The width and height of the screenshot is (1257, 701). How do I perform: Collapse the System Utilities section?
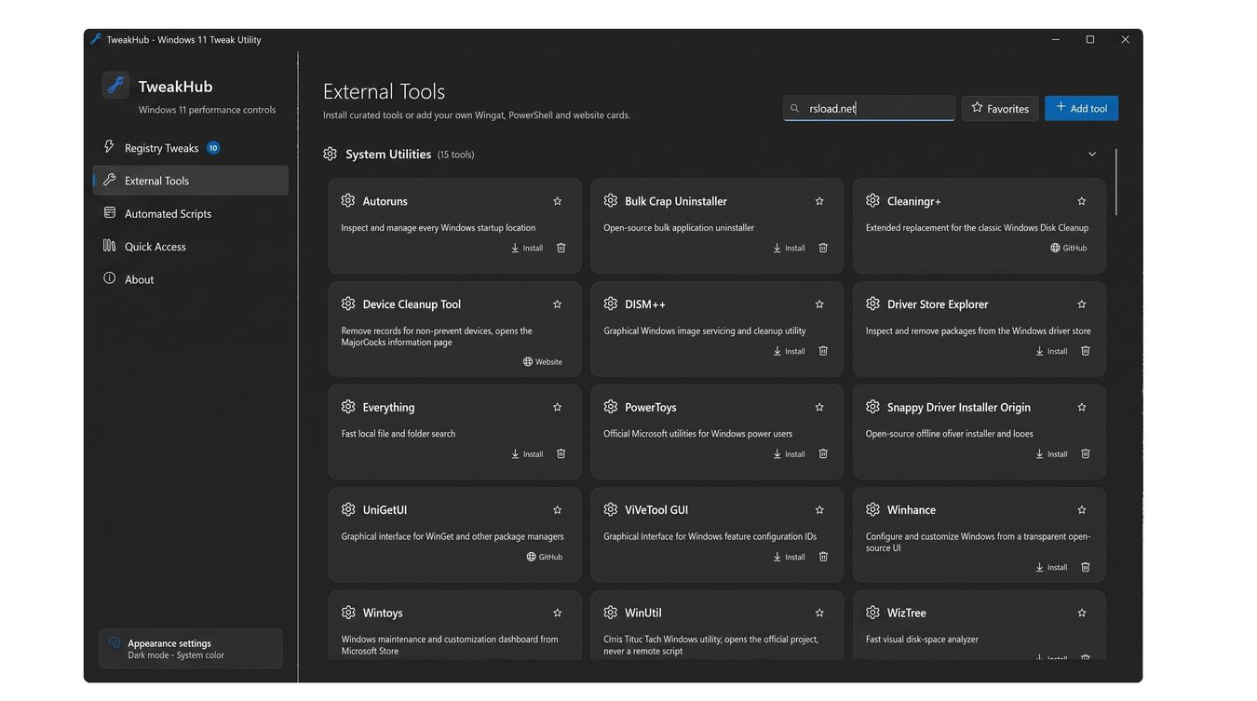pyautogui.click(x=1092, y=155)
